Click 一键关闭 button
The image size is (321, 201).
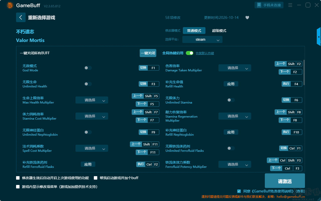coord(148,53)
